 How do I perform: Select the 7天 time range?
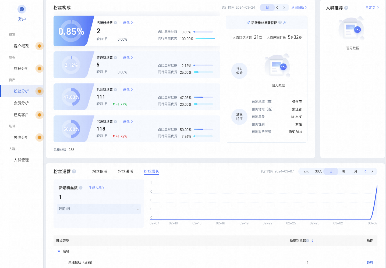point(306,171)
